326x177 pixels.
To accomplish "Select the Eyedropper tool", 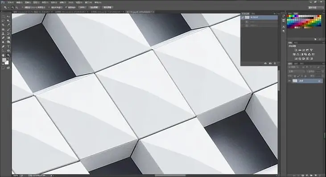I will [x=8, y=25].
